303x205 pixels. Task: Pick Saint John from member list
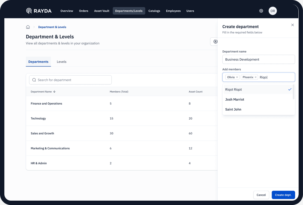click(x=258, y=109)
